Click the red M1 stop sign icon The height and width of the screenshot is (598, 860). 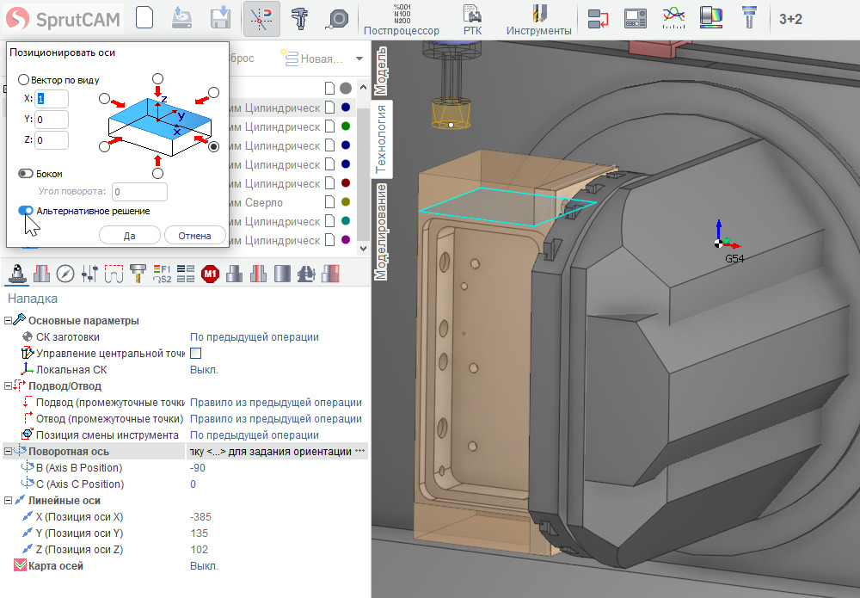[x=210, y=274]
